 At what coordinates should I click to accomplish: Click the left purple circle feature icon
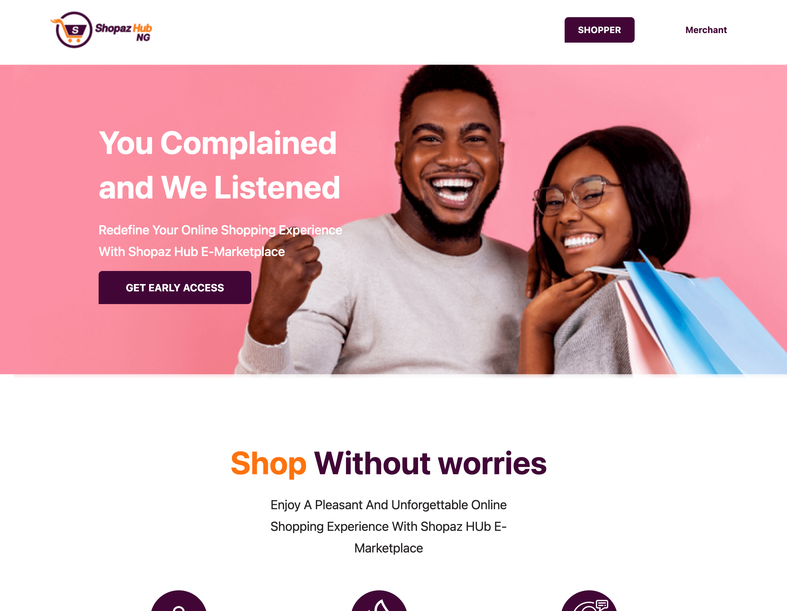click(x=179, y=601)
